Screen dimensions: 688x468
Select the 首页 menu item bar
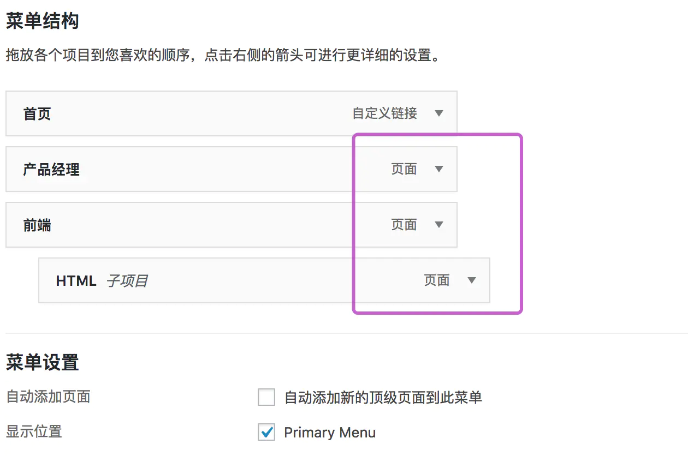pos(232,113)
